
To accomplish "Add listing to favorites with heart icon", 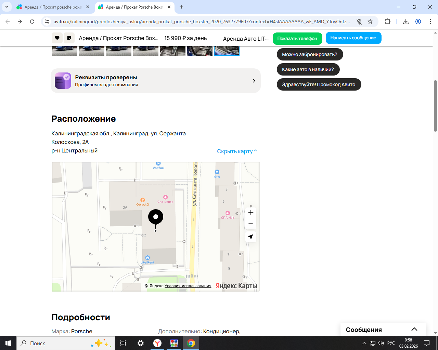I will pos(57,38).
